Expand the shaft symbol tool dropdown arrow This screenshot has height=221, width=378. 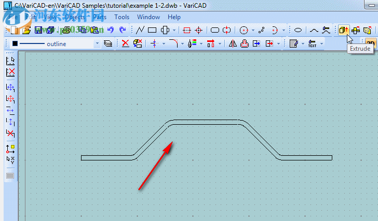pyautogui.click(x=174, y=30)
